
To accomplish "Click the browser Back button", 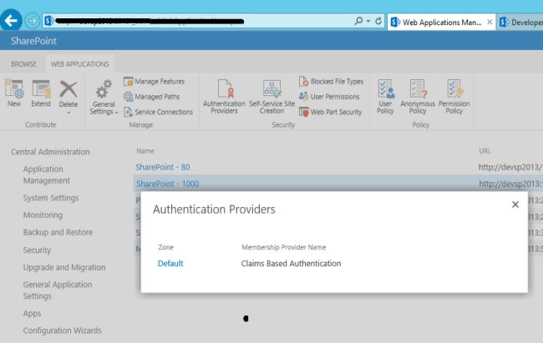I will coord(11,21).
